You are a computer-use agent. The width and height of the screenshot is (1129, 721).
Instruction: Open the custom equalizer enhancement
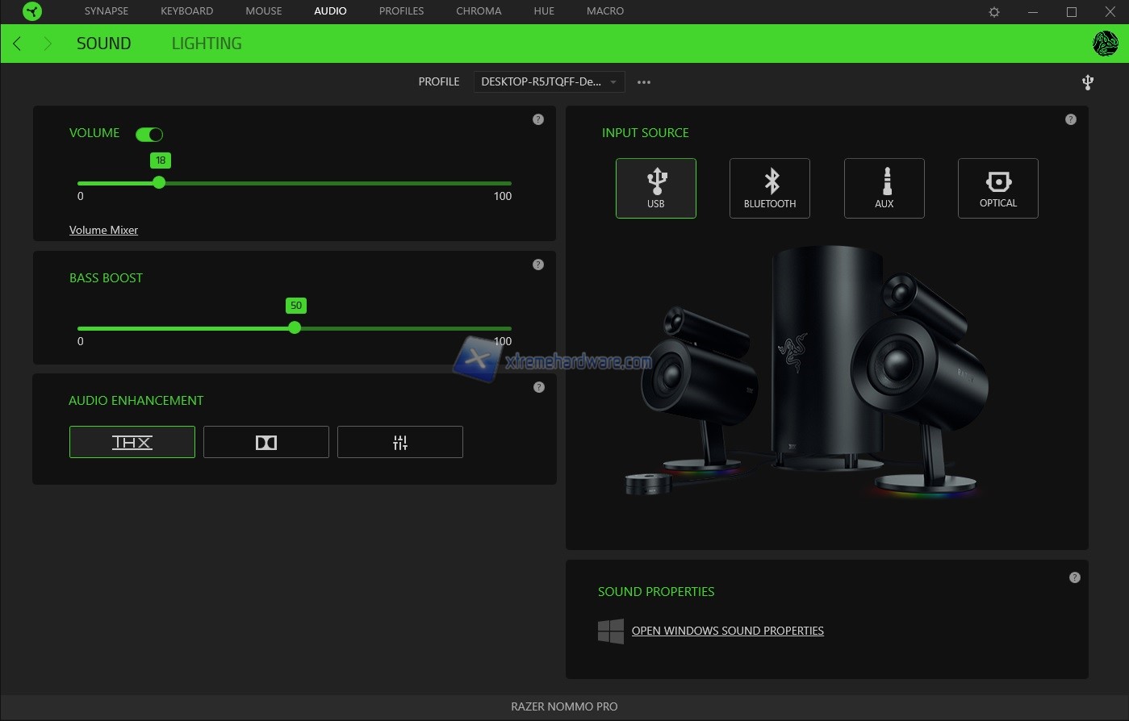[399, 442]
